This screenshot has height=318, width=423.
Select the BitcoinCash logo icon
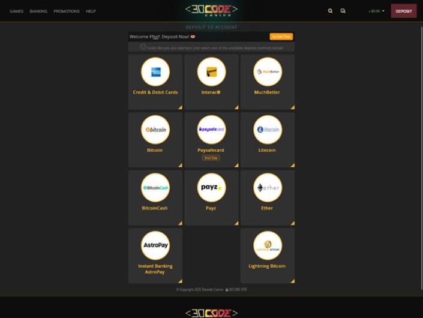(155, 188)
